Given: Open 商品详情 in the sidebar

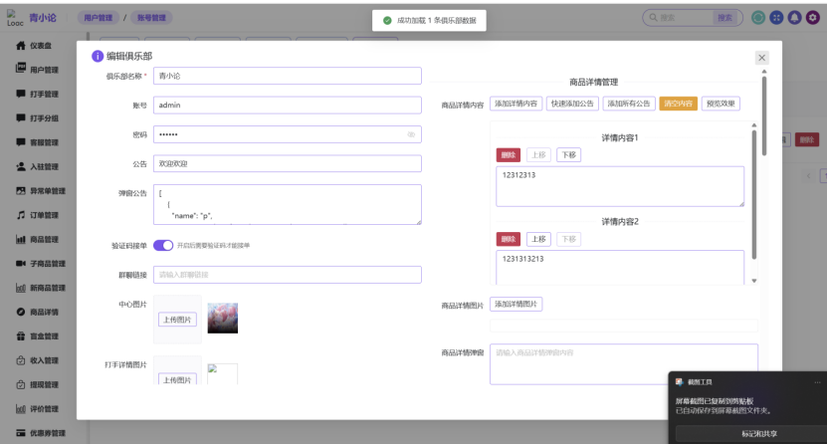Looking at the screenshot, I should [37, 313].
